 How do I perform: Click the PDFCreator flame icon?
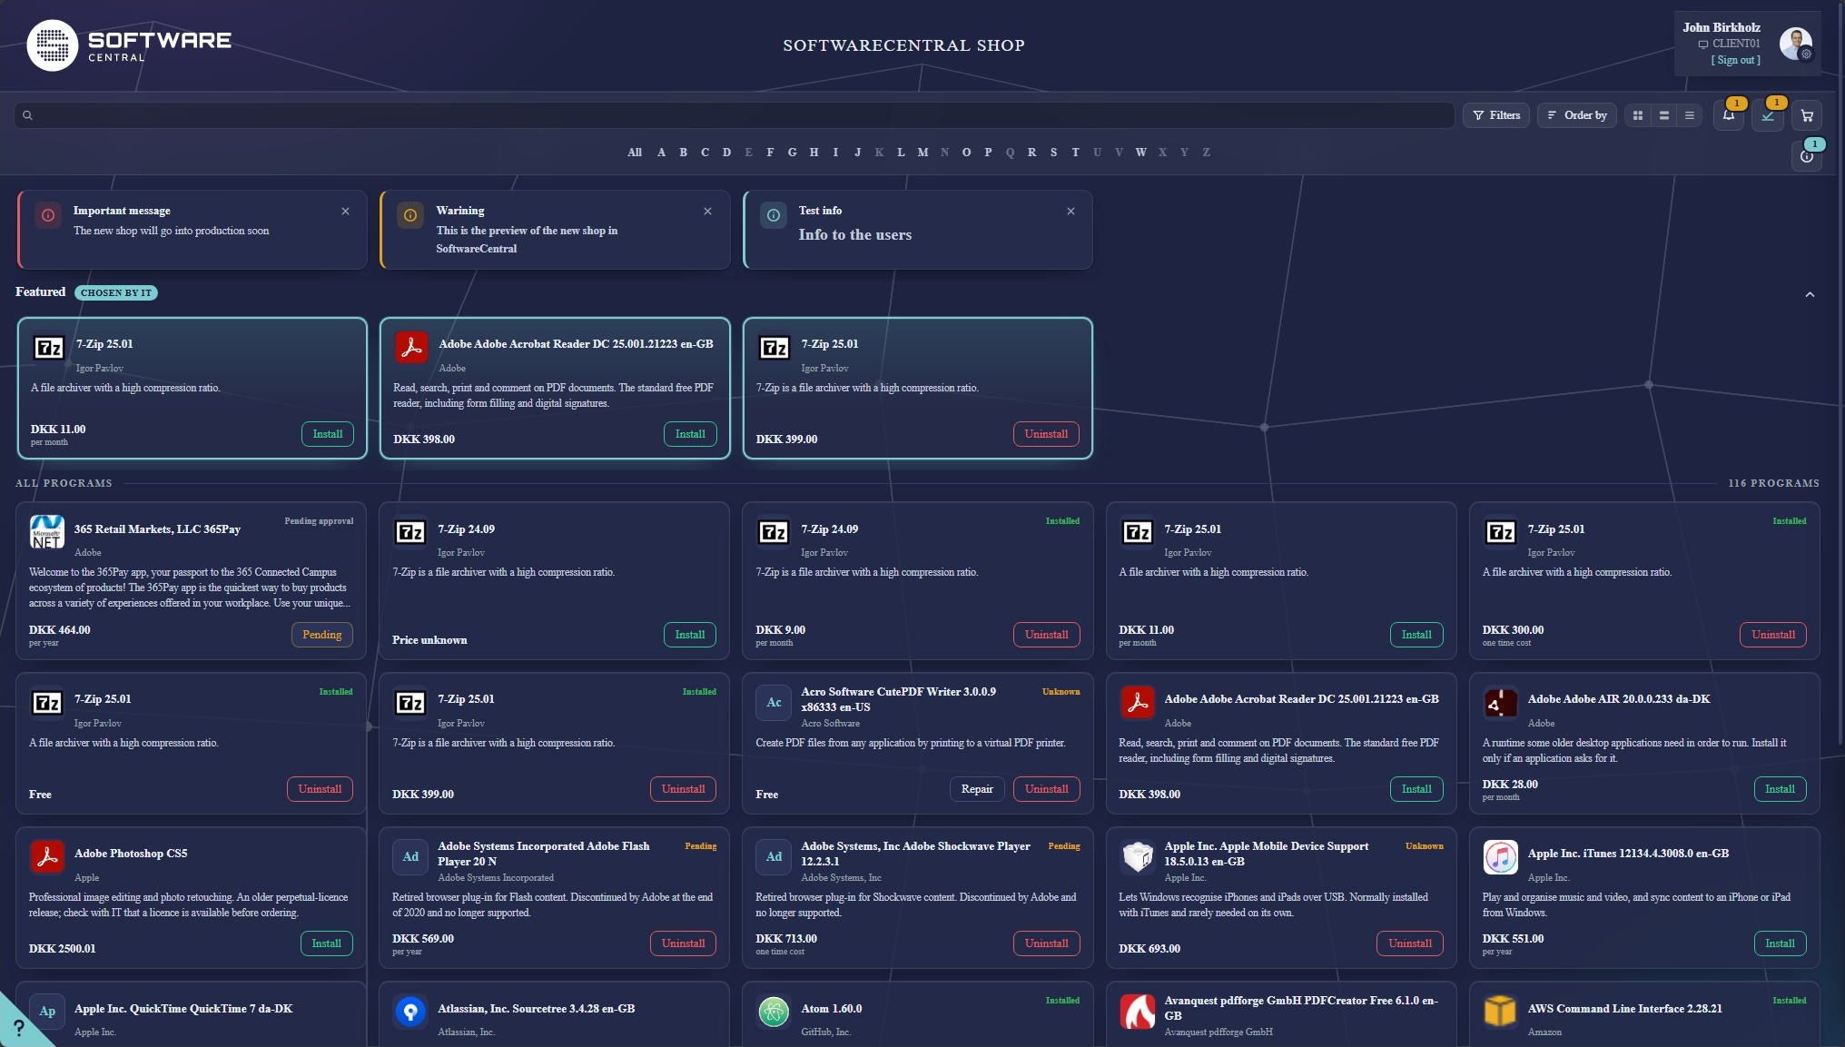(1137, 1012)
